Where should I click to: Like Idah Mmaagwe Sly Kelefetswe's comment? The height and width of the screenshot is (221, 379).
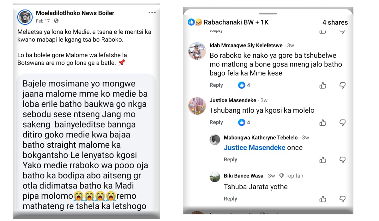tap(323, 85)
